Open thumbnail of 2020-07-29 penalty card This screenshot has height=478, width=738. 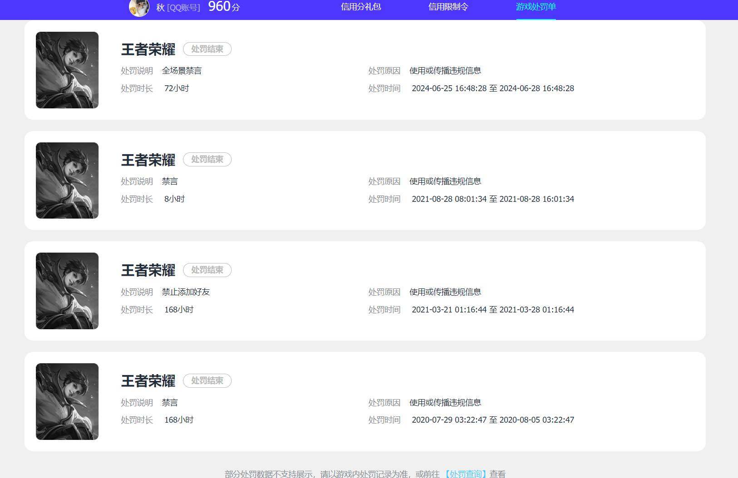[67, 401]
